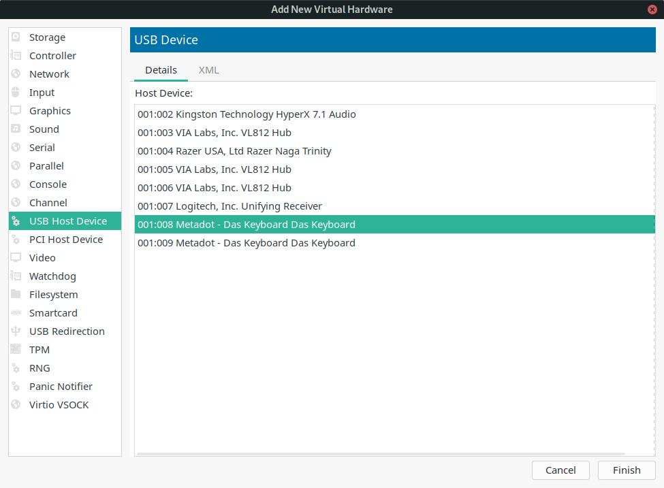Click the Video monitor icon
664x488 pixels.
tap(16, 258)
